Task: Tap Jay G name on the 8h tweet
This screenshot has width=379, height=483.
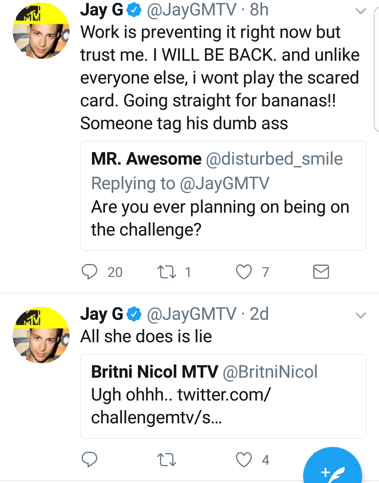Action: pyautogui.click(x=102, y=10)
